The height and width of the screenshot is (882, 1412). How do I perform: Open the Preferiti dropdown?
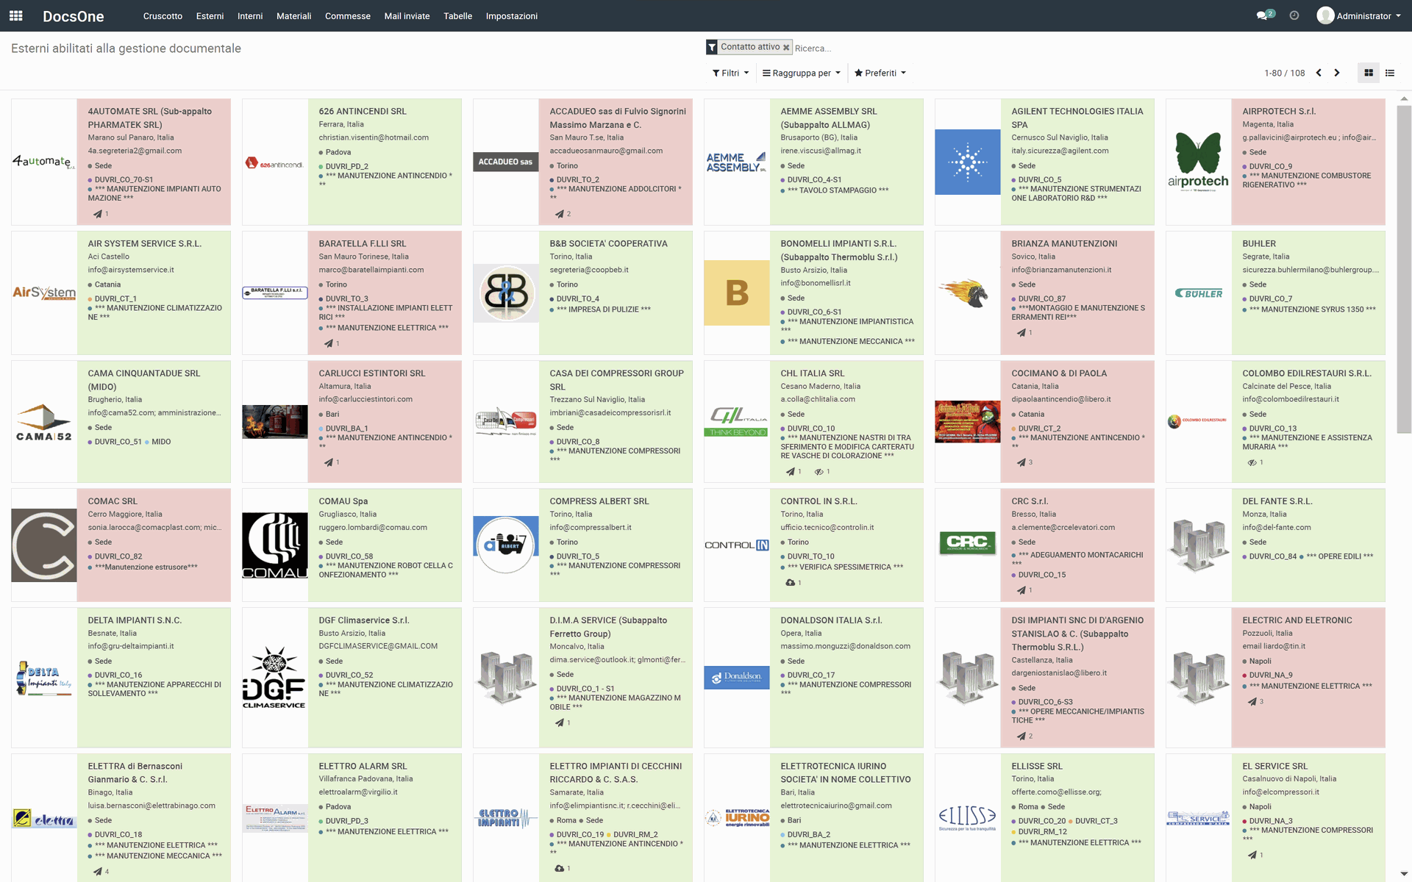point(880,73)
